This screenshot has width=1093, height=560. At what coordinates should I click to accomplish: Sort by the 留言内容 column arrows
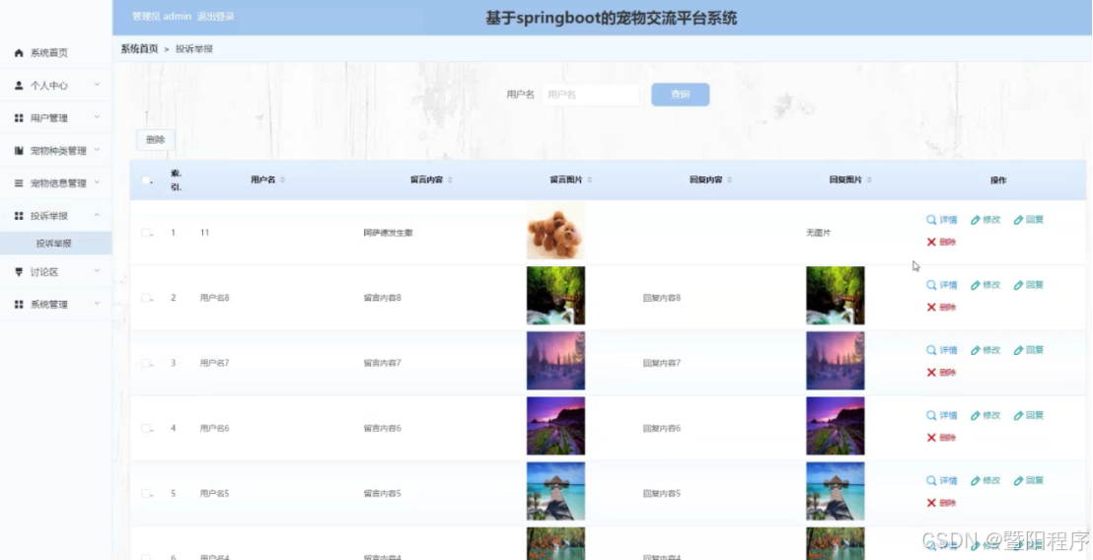point(450,179)
